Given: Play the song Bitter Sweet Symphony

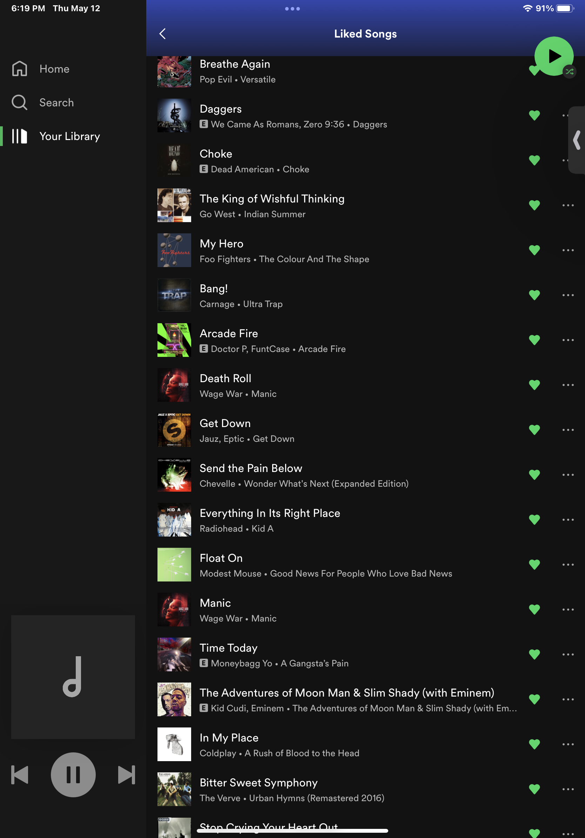Looking at the screenshot, I should [x=258, y=783].
